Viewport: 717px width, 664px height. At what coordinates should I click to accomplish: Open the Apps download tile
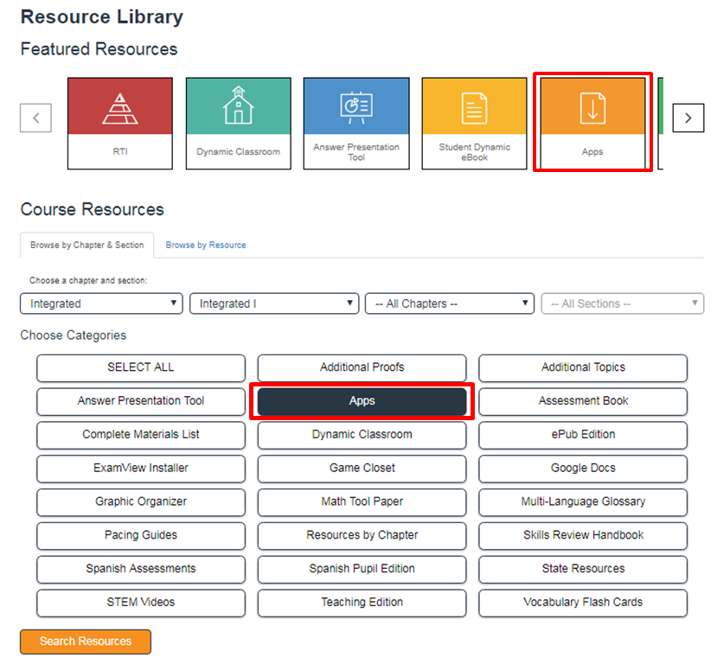(592, 124)
